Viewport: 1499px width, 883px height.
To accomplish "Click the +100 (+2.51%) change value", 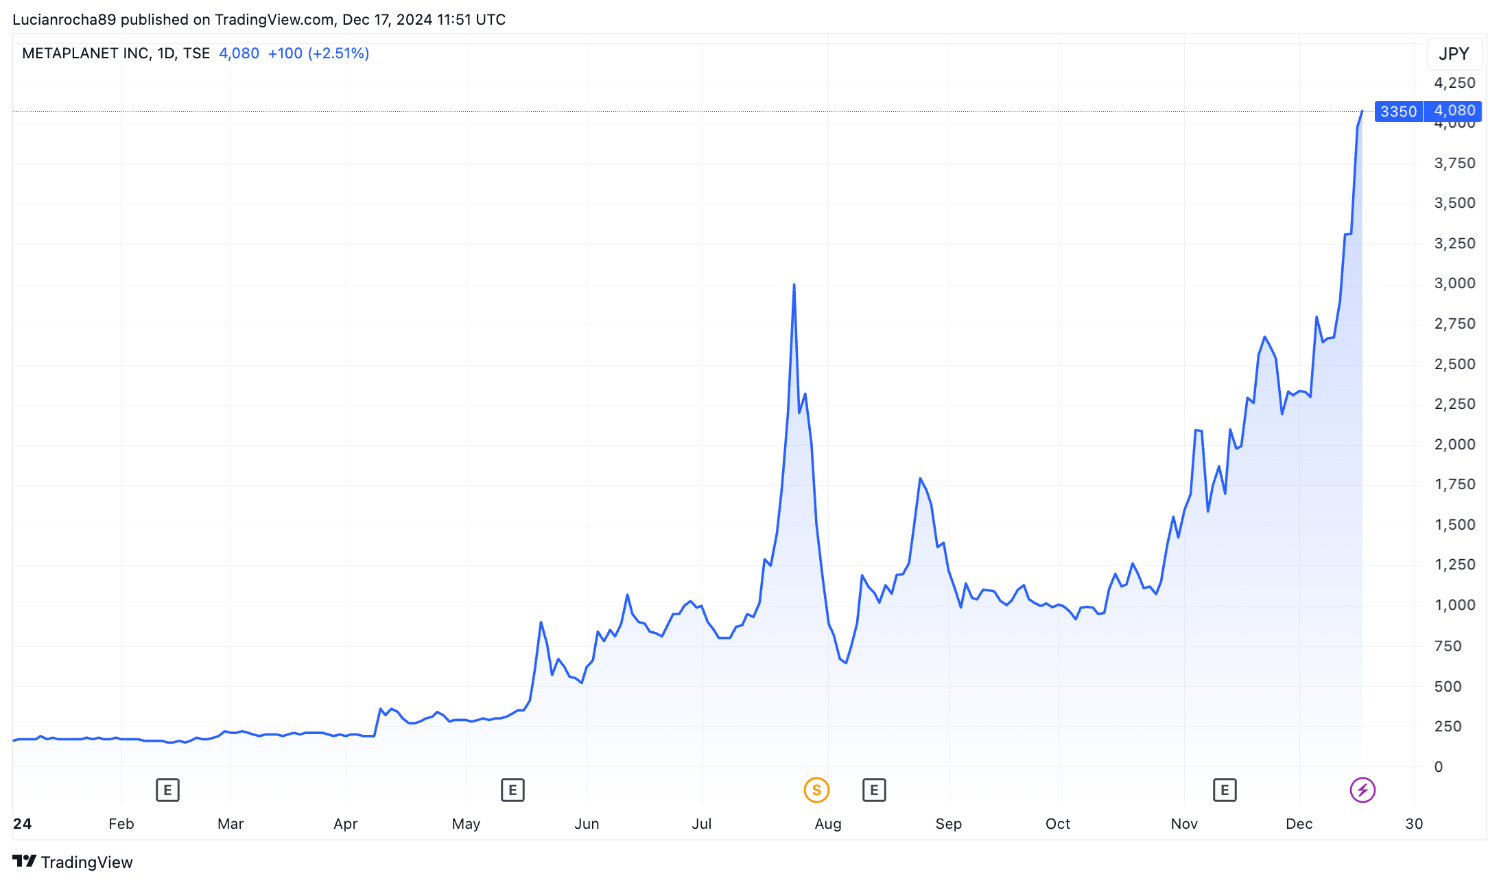I will point(318,54).
